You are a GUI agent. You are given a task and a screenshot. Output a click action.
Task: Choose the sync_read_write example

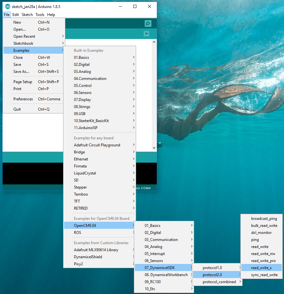pyautogui.click(x=264, y=275)
